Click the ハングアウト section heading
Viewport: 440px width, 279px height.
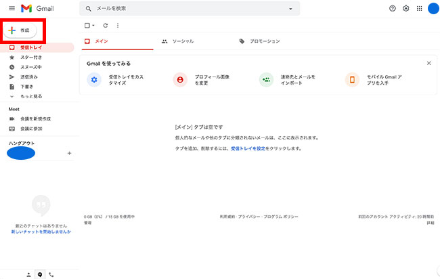[x=22, y=143]
